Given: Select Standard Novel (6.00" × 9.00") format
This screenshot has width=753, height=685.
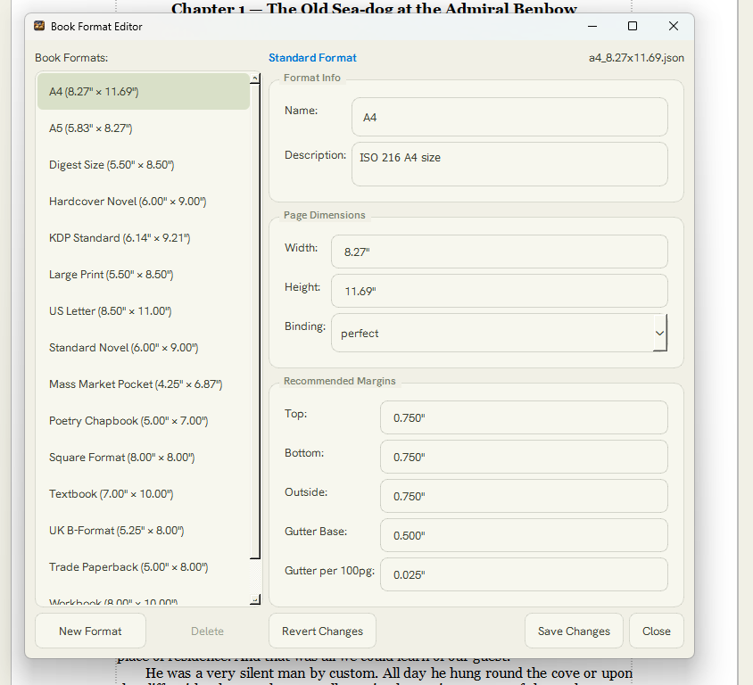Looking at the screenshot, I should 144,347.
